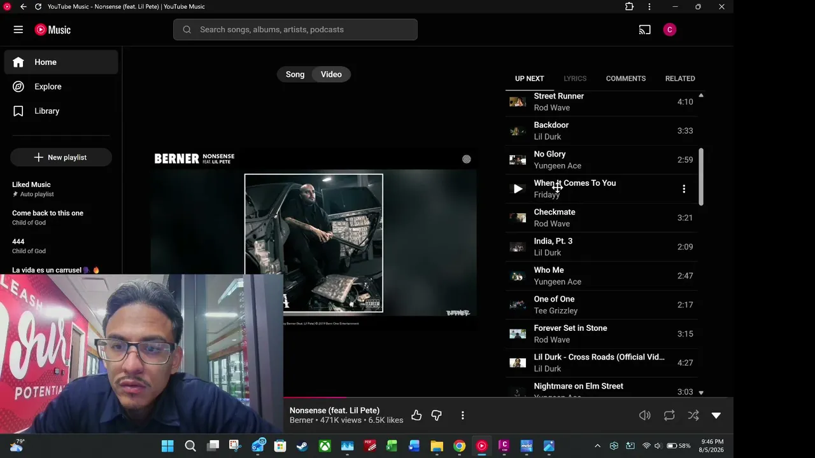This screenshot has height=458, width=815.
Task: Switch to Song mode
Action: (295, 74)
